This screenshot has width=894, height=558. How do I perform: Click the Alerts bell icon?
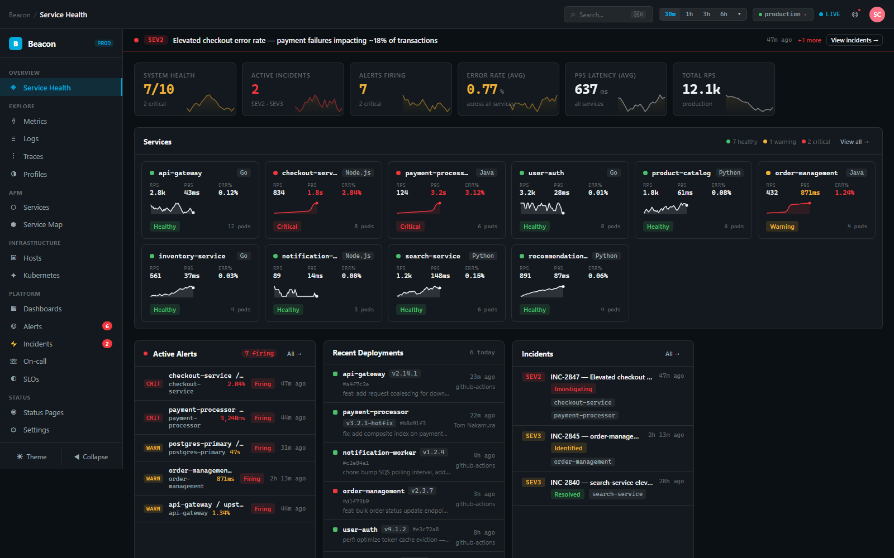point(13,326)
